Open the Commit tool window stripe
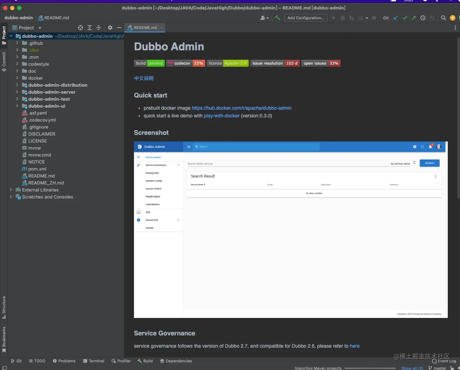Viewport: 460px width, 370px height. coord(4,61)
